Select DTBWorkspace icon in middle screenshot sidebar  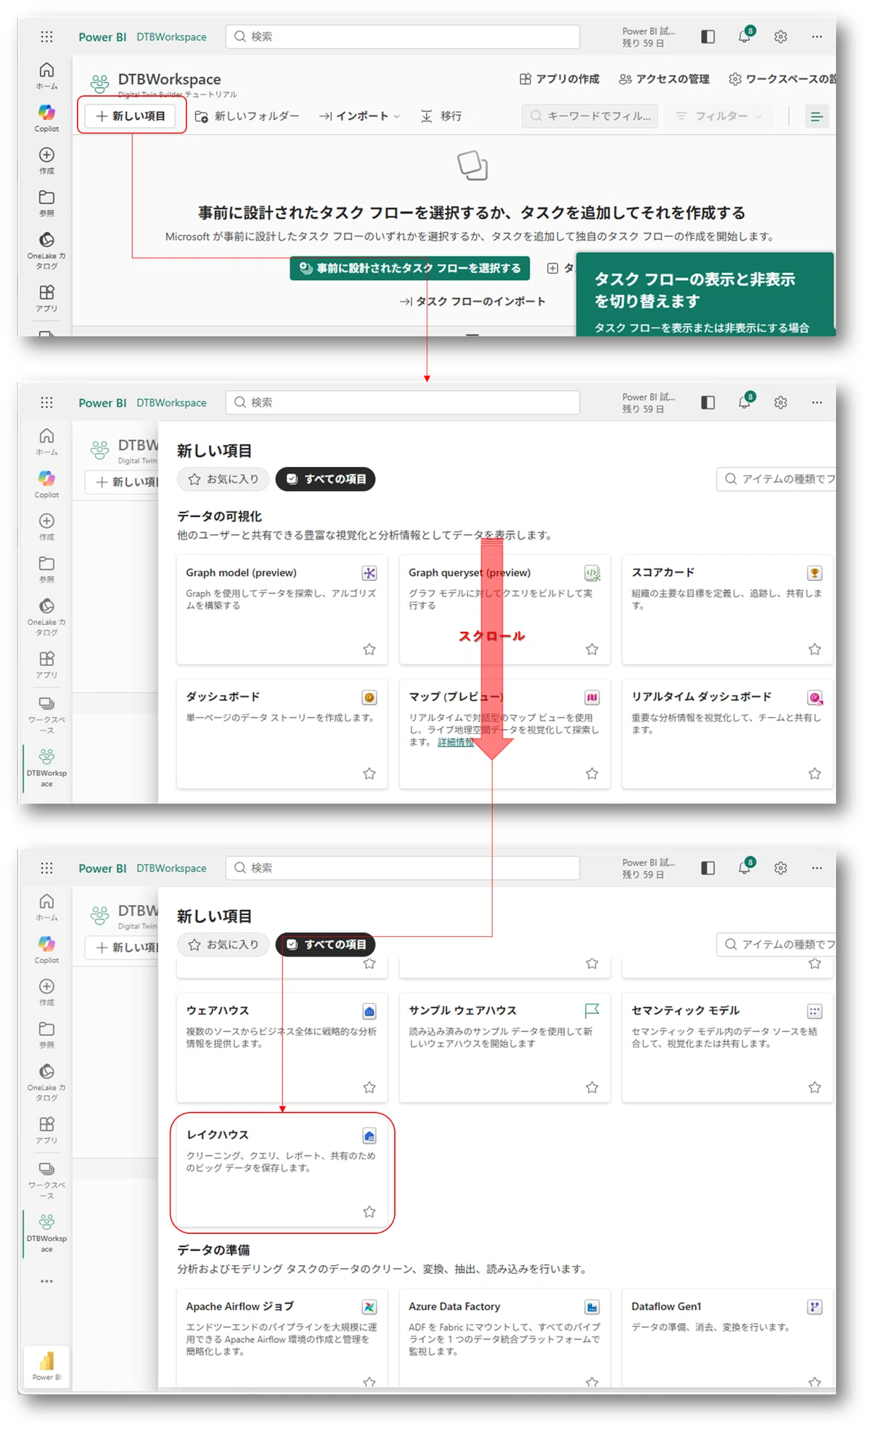tap(46, 756)
